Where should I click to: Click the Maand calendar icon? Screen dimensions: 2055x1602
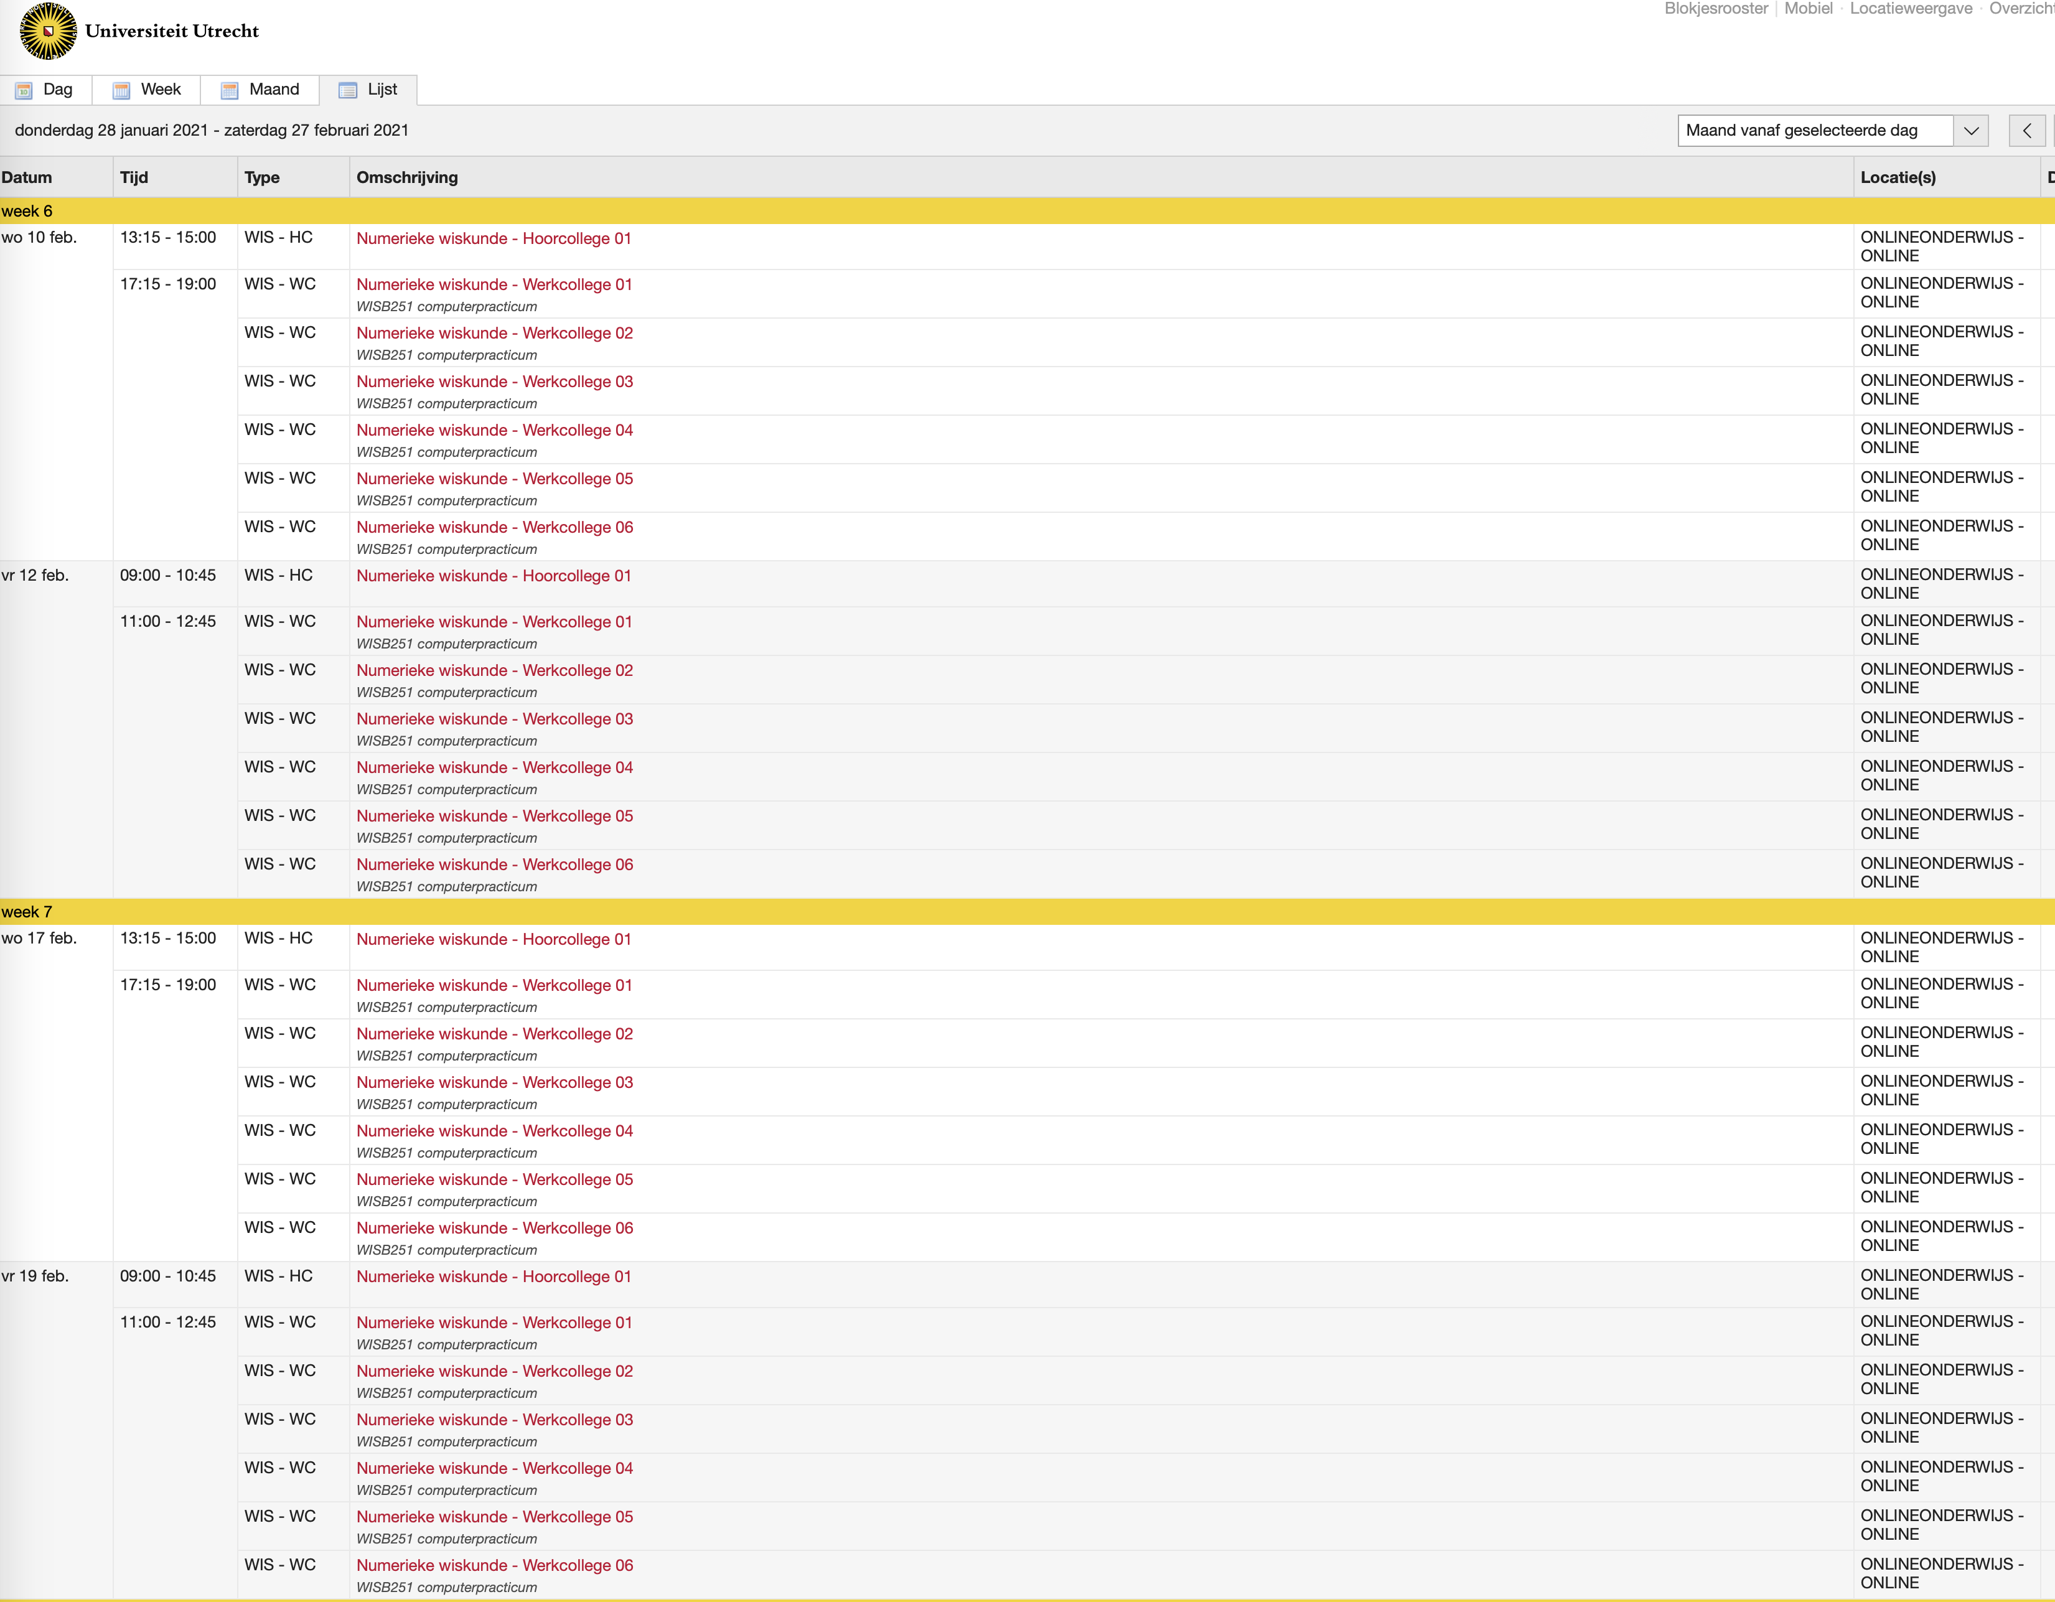pos(230,90)
